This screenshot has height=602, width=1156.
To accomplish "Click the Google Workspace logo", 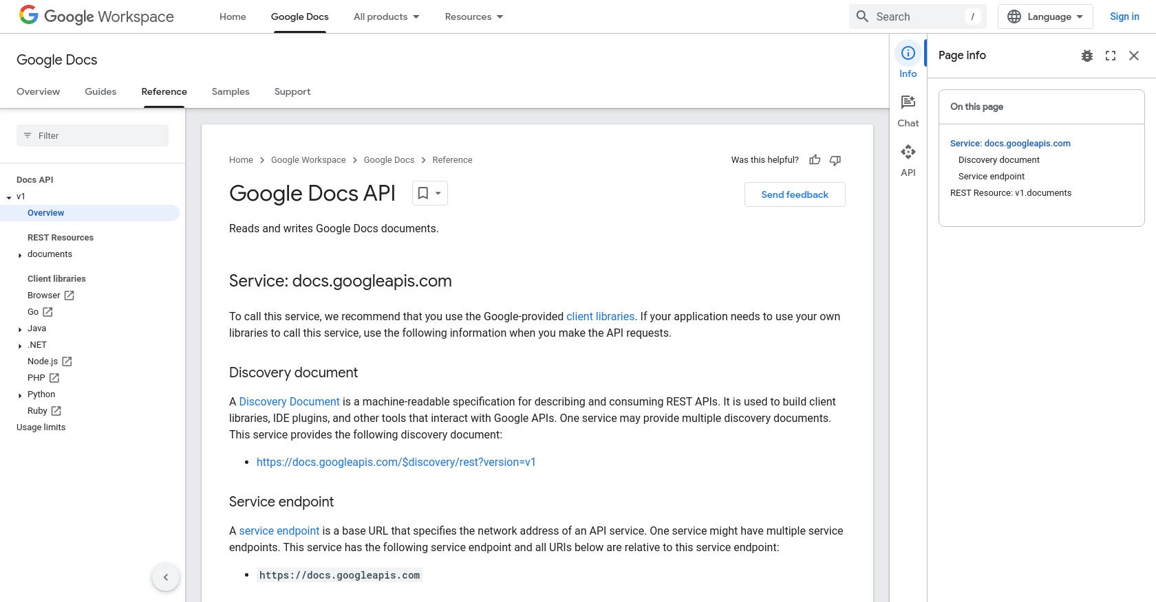I will point(96,16).
